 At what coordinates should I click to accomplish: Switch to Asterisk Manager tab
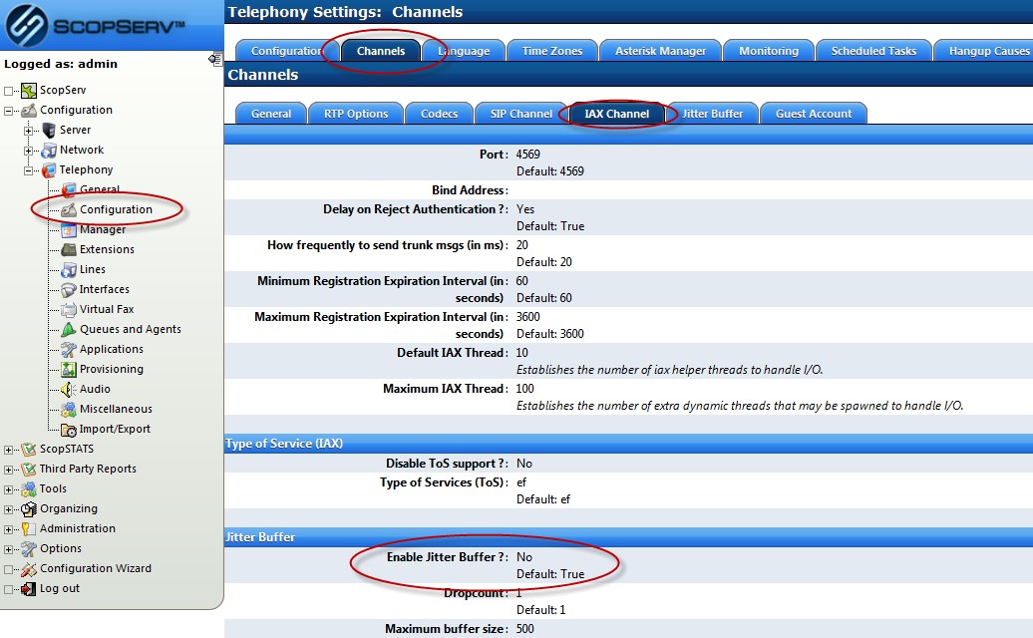pyautogui.click(x=660, y=51)
